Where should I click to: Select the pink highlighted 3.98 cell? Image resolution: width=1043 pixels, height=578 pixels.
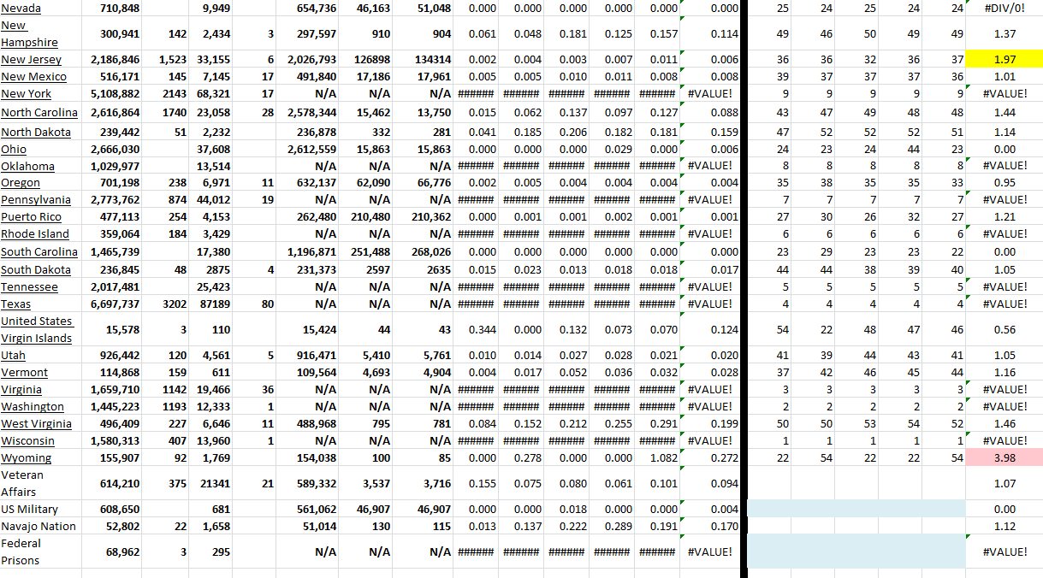click(1004, 458)
